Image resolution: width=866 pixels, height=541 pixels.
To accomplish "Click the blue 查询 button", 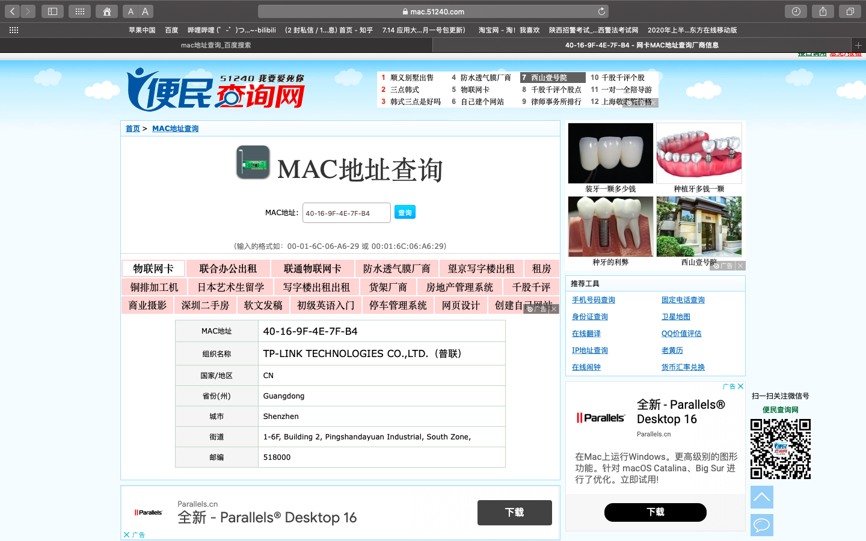I will pos(405,212).
